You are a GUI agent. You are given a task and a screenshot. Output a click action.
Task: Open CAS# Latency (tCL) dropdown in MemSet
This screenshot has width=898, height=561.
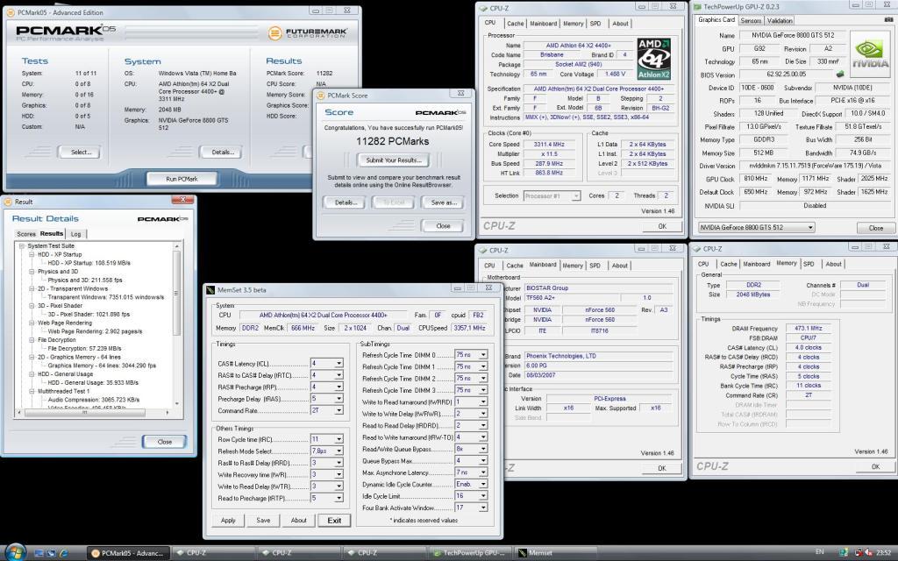[339, 363]
